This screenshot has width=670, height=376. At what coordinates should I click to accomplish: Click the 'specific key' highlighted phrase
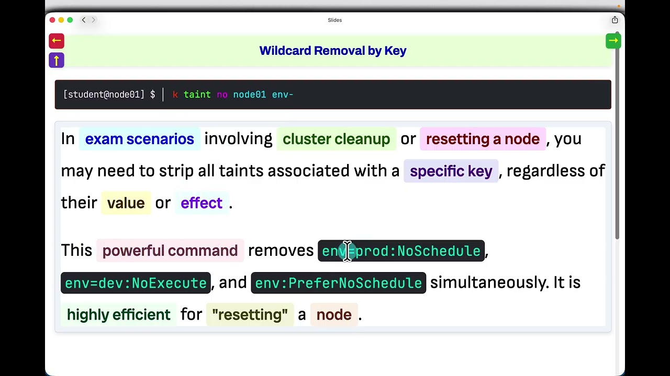pyautogui.click(x=451, y=171)
